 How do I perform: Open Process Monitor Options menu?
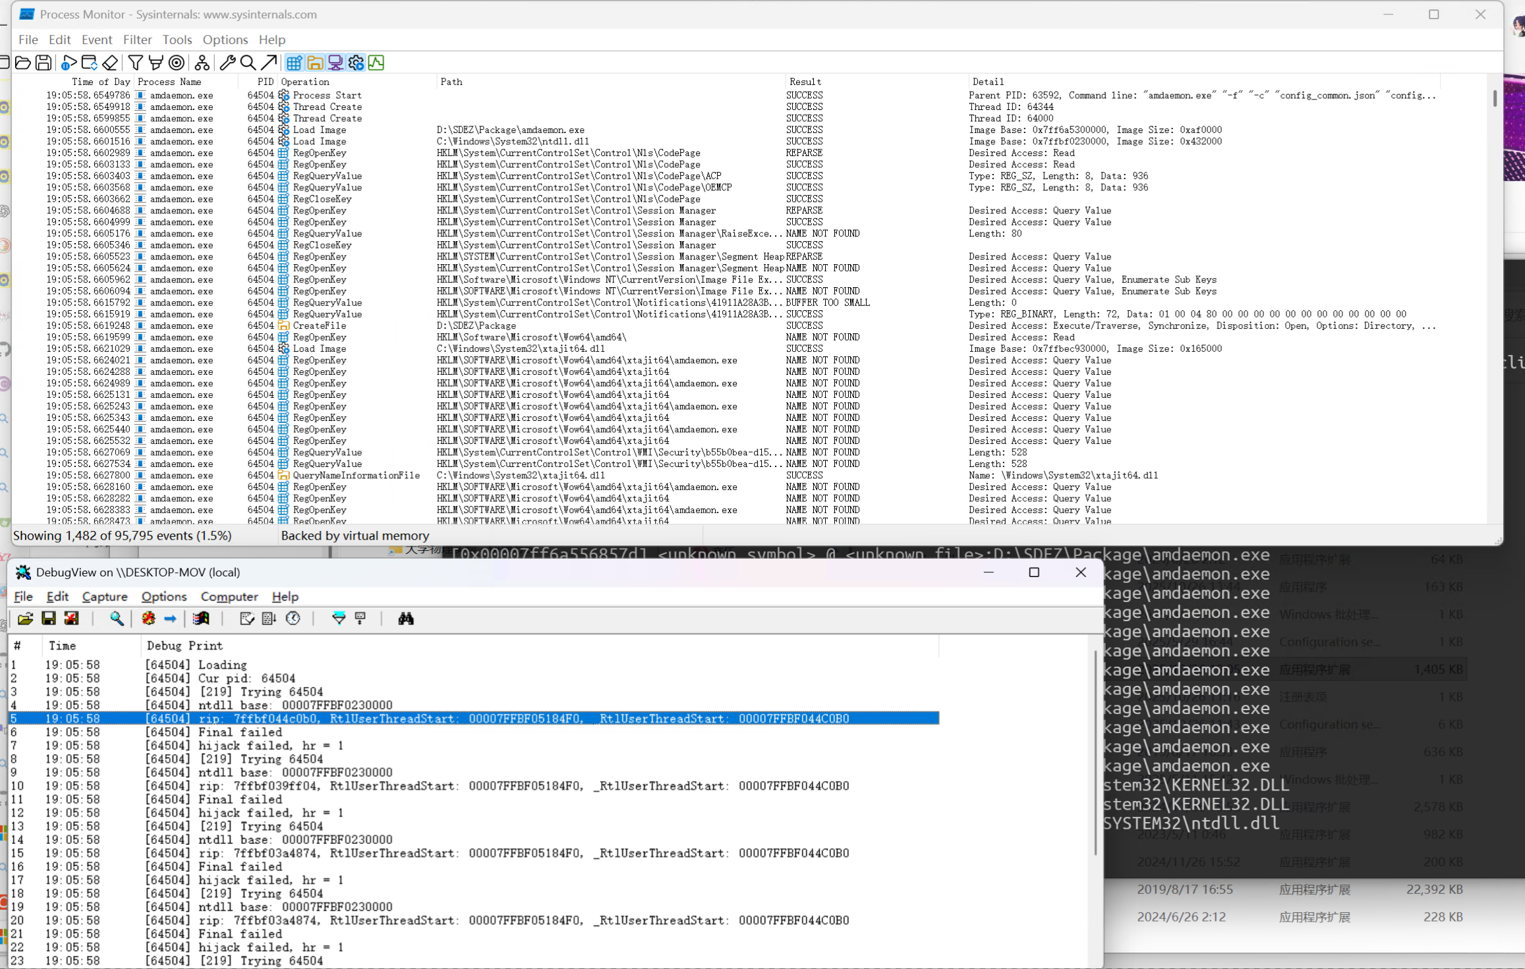225,40
